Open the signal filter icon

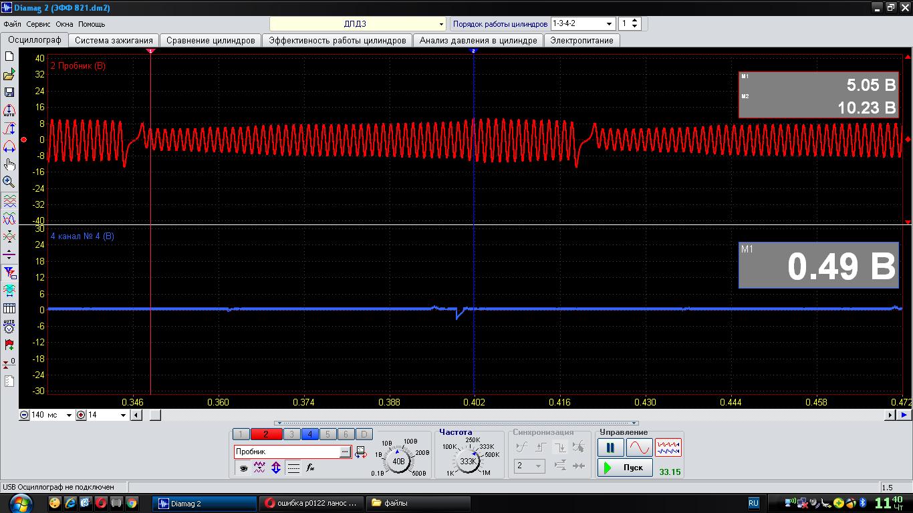click(x=9, y=273)
